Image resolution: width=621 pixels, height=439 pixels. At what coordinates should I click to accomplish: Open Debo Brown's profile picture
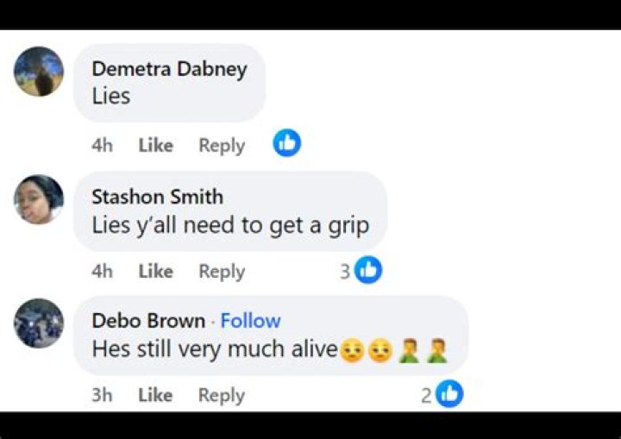[39, 323]
